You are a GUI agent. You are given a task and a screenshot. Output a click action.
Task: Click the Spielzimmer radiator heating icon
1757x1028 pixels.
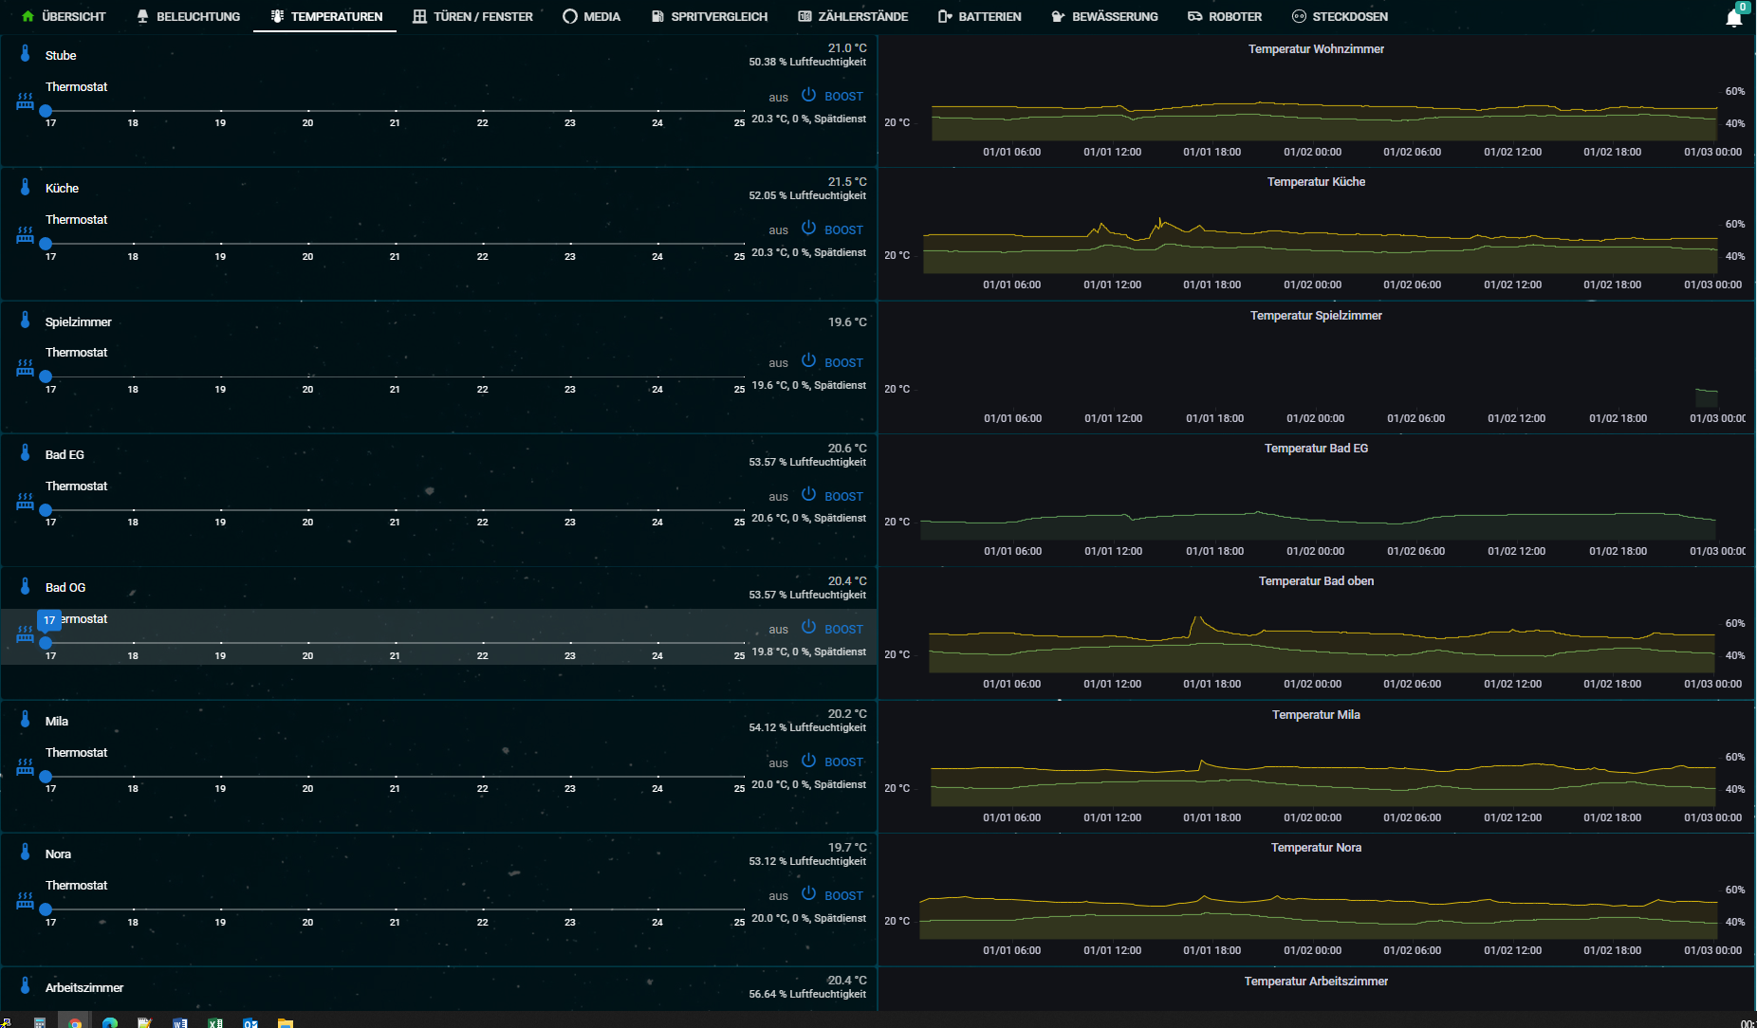pyautogui.click(x=26, y=367)
